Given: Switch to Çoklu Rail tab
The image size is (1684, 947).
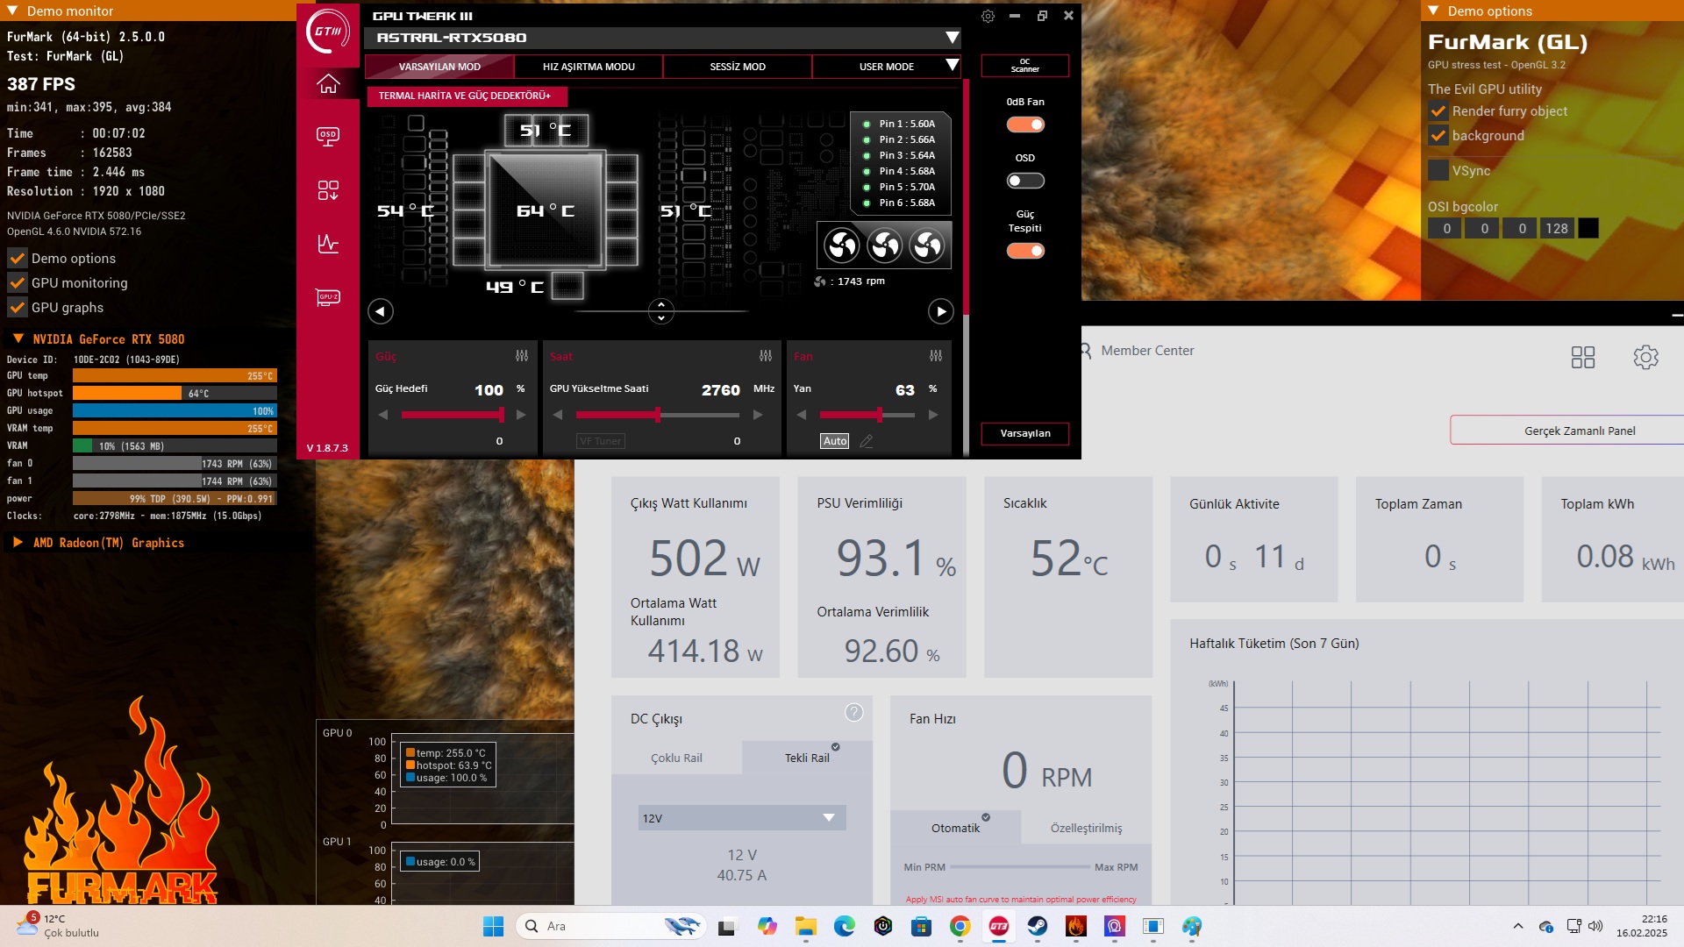Looking at the screenshot, I should tap(676, 758).
